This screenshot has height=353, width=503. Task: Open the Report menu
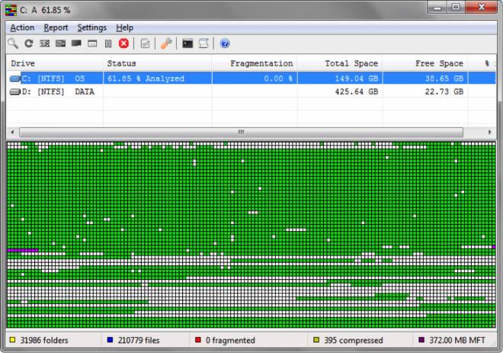coord(56,27)
